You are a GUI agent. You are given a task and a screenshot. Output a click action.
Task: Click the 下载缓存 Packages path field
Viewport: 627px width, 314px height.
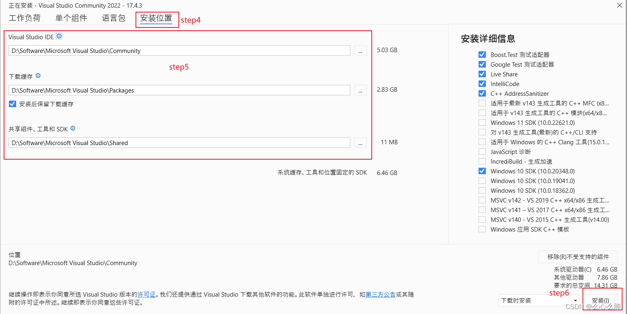coord(179,90)
